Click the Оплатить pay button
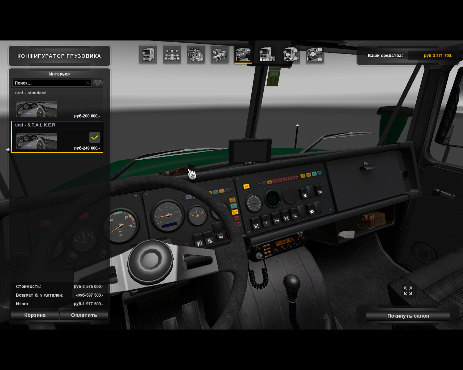The height and width of the screenshot is (370, 463). [84, 315]
